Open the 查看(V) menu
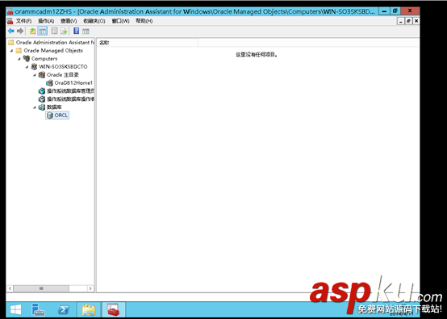 click(x=69, y=21)
